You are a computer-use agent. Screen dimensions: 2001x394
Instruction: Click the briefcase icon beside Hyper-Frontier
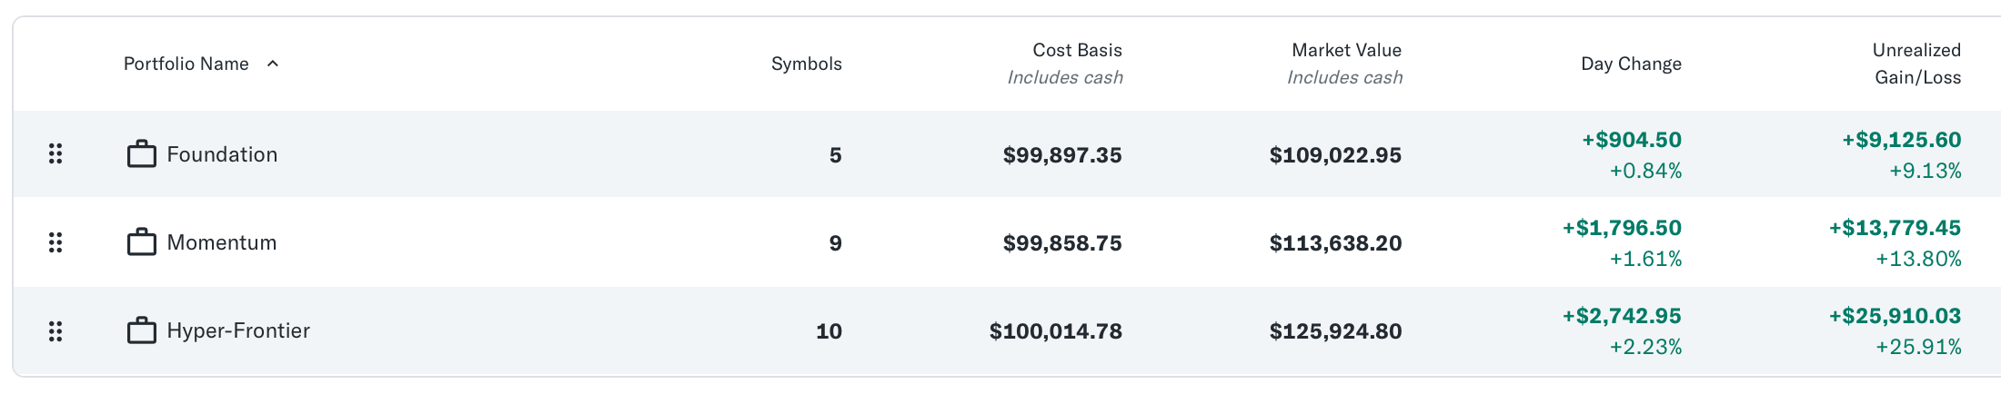pyautogui.click(x=142, y=330)
